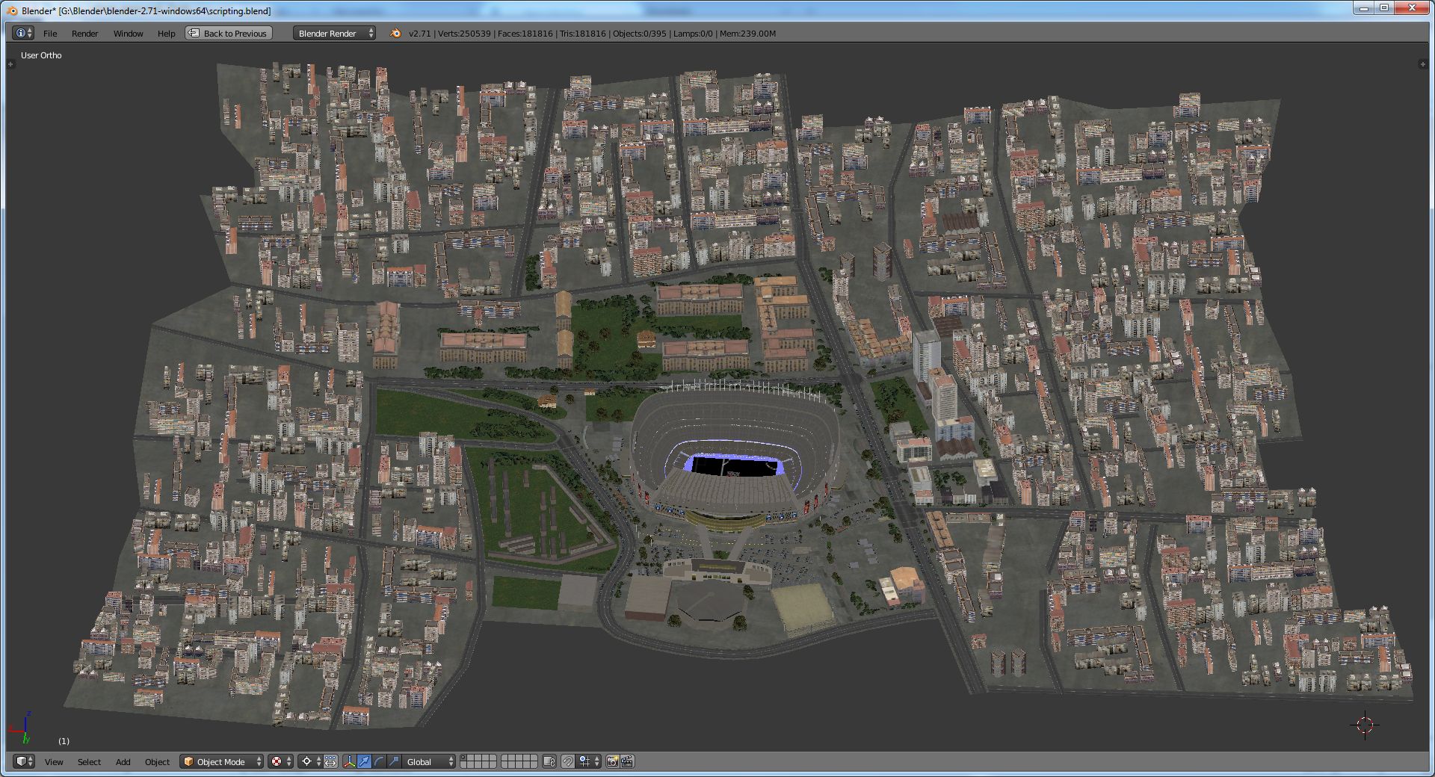Toggle snap during transform magnet
Image resolution: width=1435 pixels, height=777 pixels.
click(568, 761)
